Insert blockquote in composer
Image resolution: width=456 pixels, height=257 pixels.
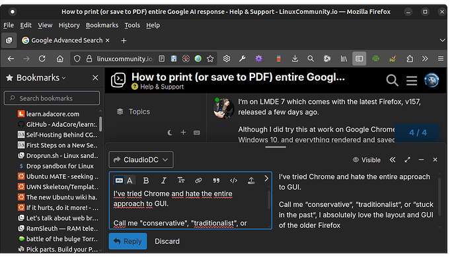click(216, 181)
